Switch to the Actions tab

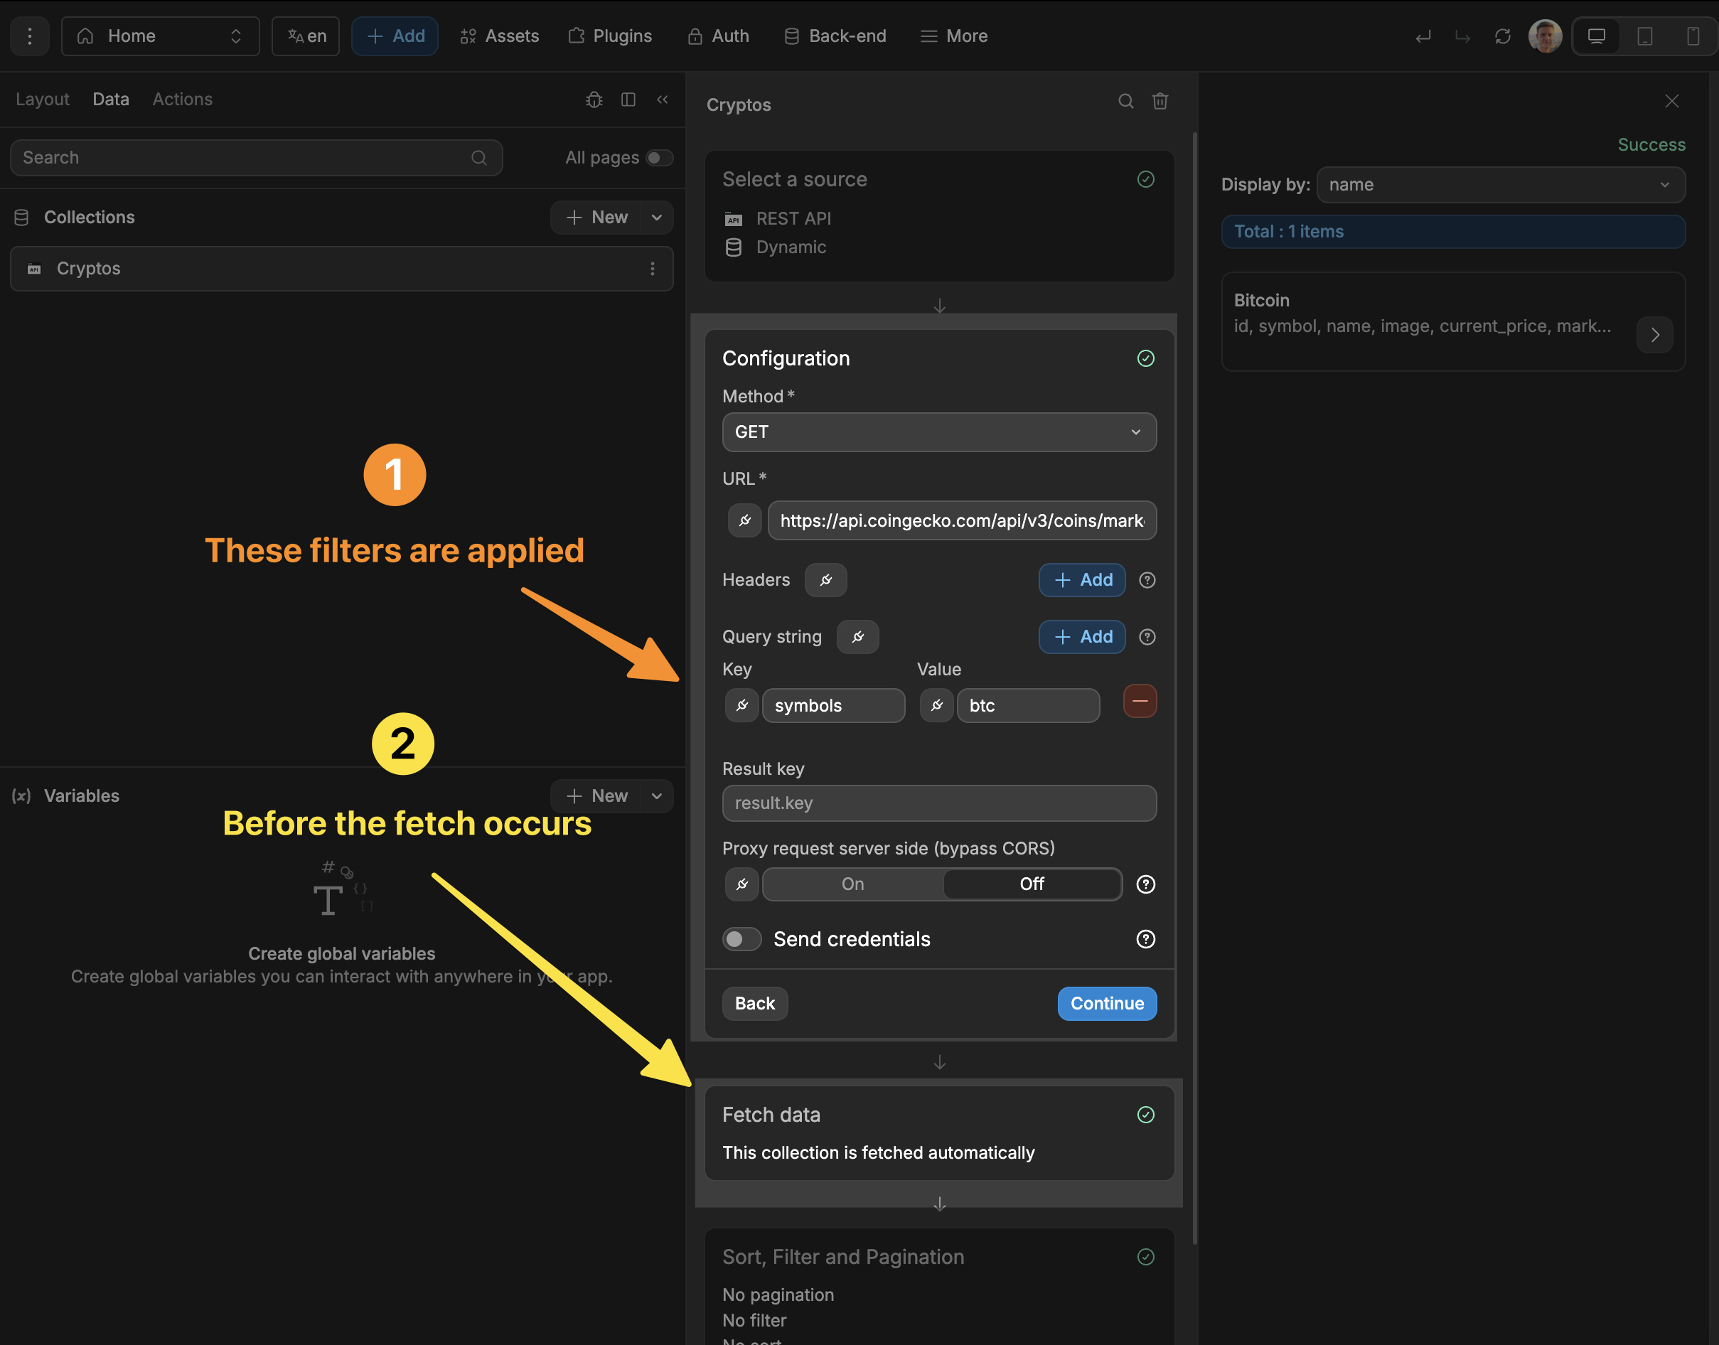click(x=182, y=100)
